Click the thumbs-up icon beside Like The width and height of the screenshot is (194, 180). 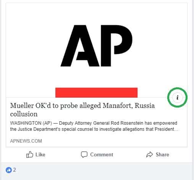(29, 154)
